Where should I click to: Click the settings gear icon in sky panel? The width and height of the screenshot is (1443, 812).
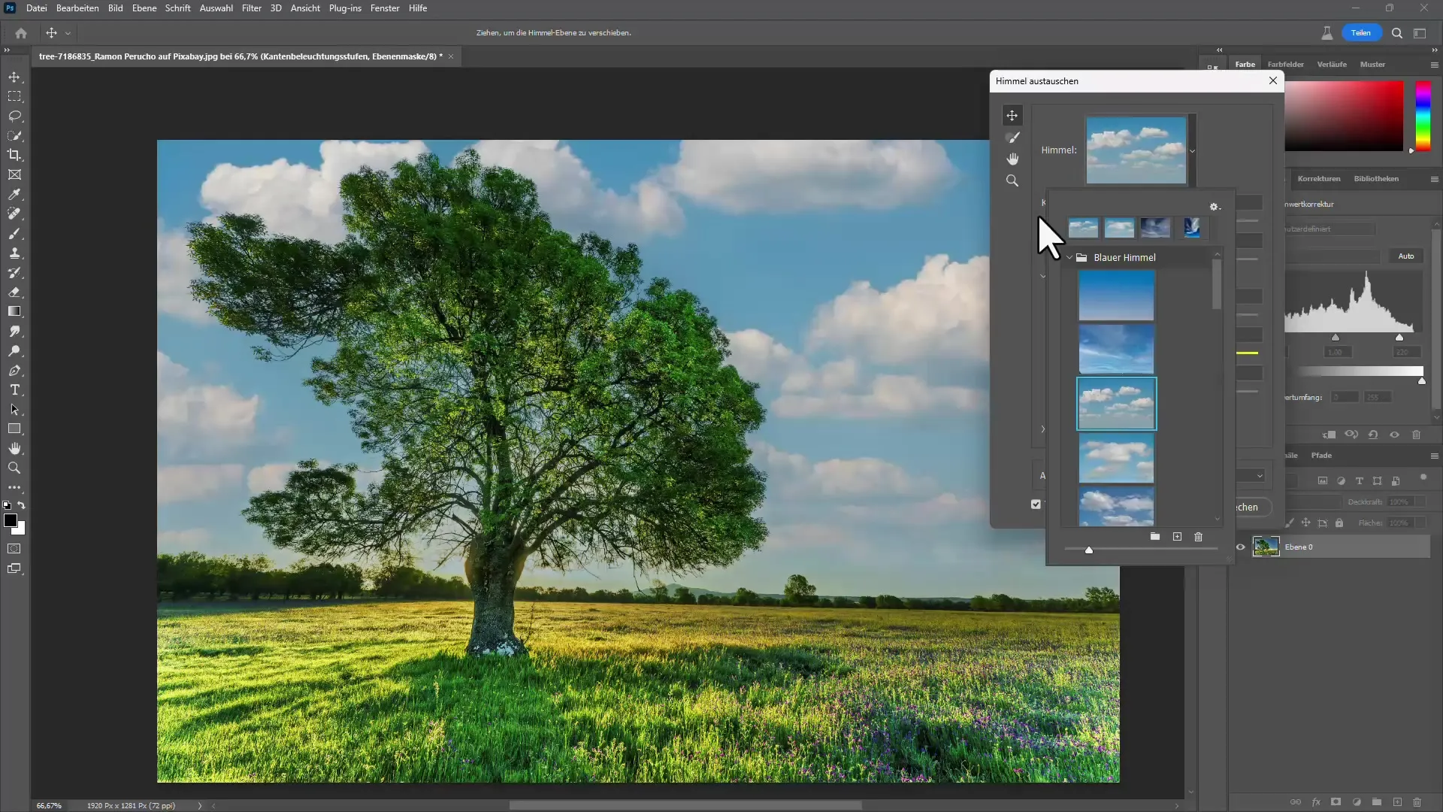pos(1213,205)
